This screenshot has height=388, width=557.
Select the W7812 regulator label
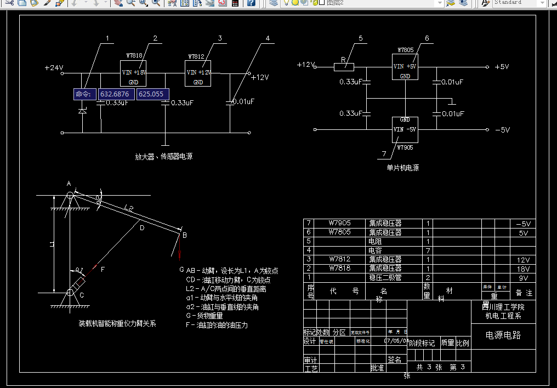click(x=196, y=56)
